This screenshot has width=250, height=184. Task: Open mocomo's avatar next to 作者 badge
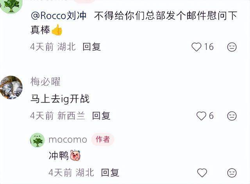(x=37, y=140)
